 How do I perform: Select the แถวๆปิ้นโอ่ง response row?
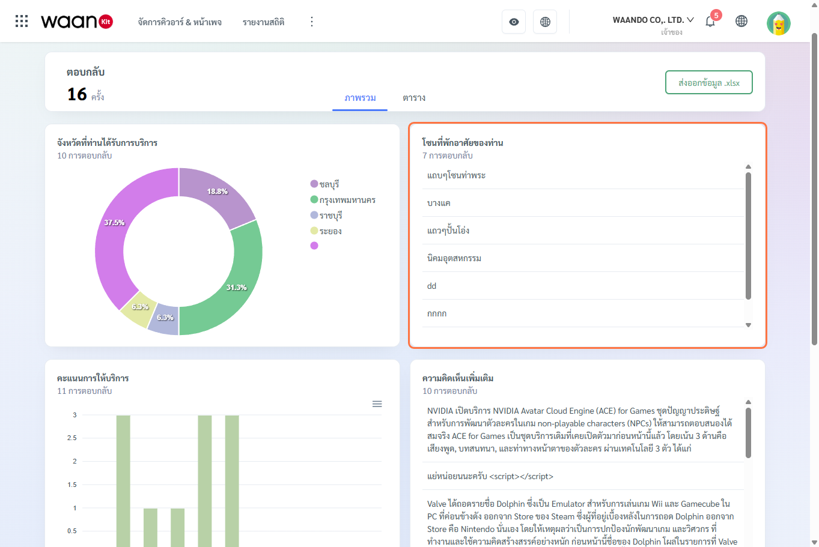tap(583, 231)
